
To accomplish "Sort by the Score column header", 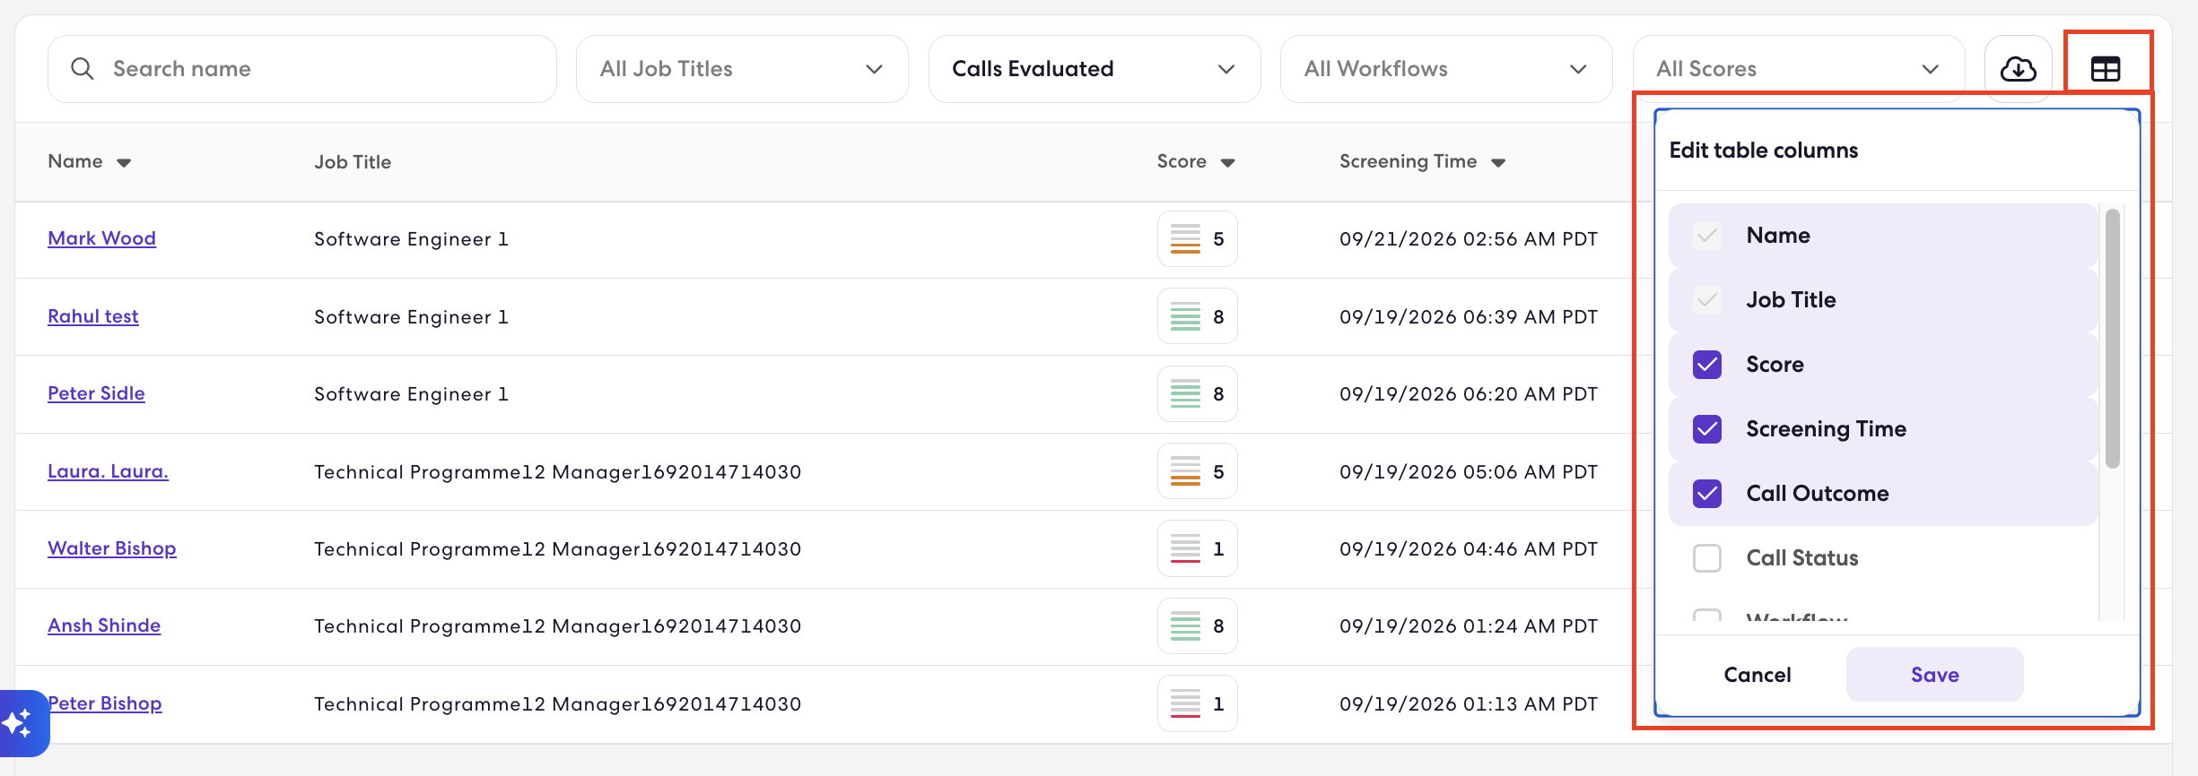I will coord(1196,161).
